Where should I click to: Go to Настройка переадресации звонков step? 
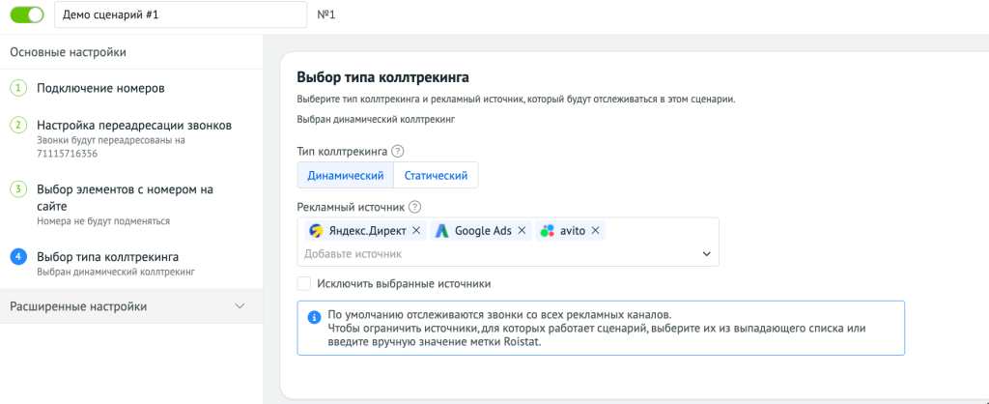pyautogui.click(x=134, y=126)
